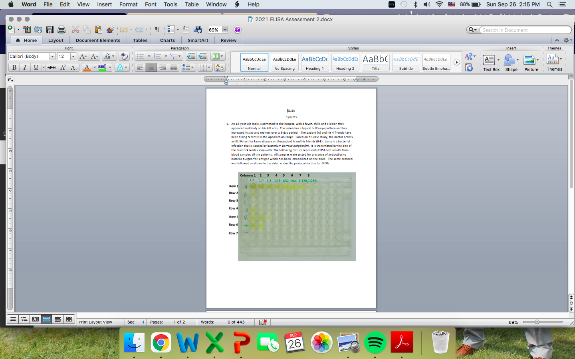Apply subscript formatting
Screen dimensions: 575x359
[74, 67]
